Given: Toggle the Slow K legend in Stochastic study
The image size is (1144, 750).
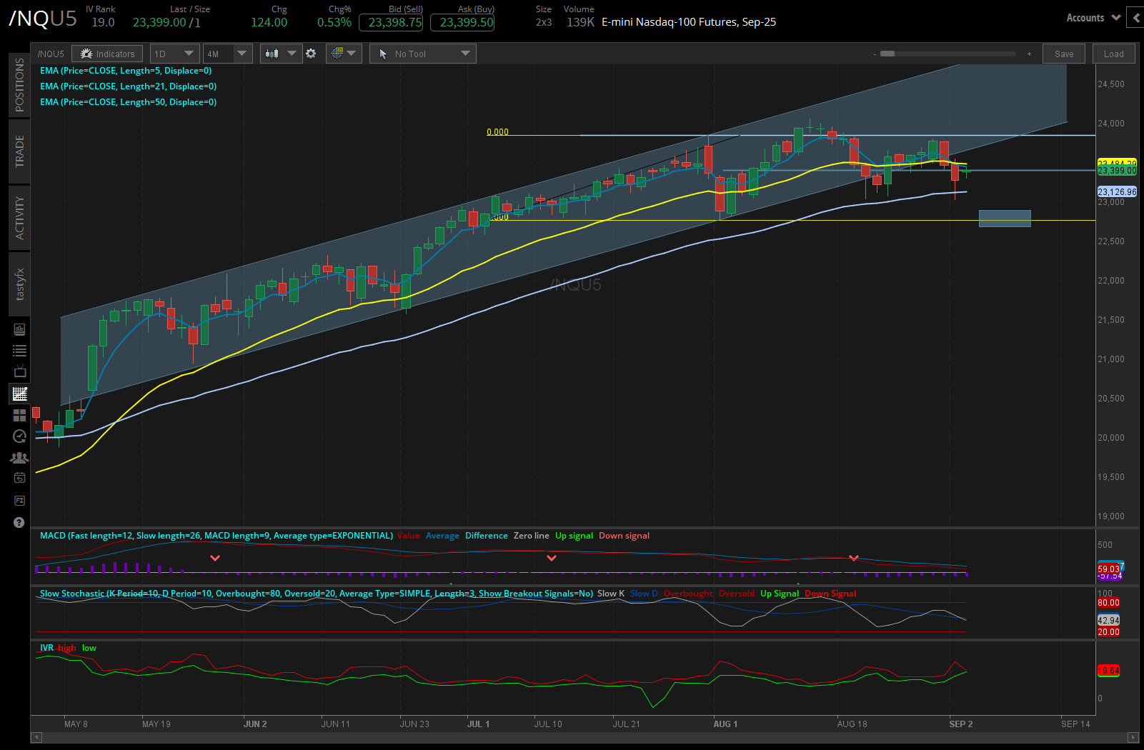Looking at the screenshot, I should point(609,594).
